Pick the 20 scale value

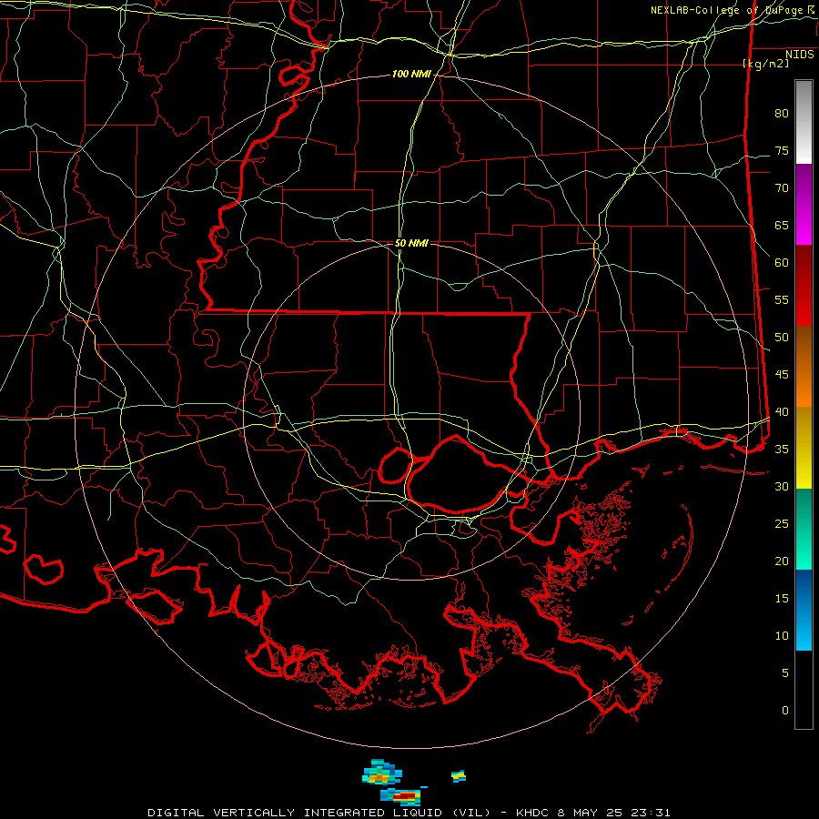tap(782, 561)
